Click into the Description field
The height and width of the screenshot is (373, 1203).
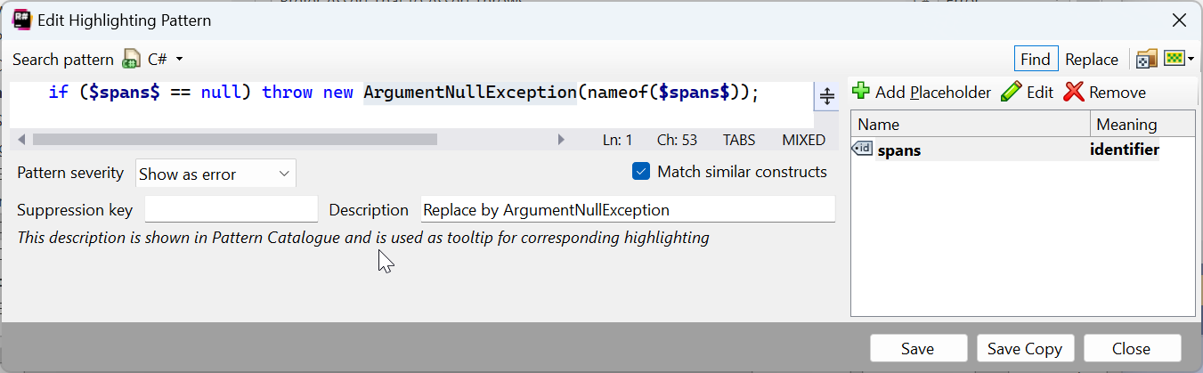[628, 209]
